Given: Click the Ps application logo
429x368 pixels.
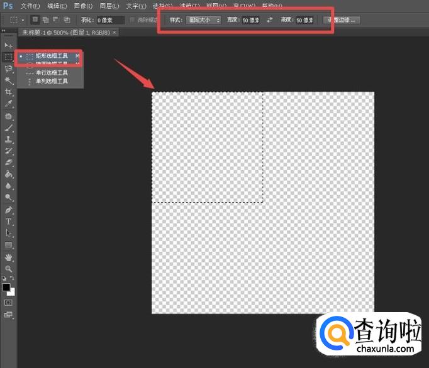Looking at the screenshot, I should tap(8, 6).
